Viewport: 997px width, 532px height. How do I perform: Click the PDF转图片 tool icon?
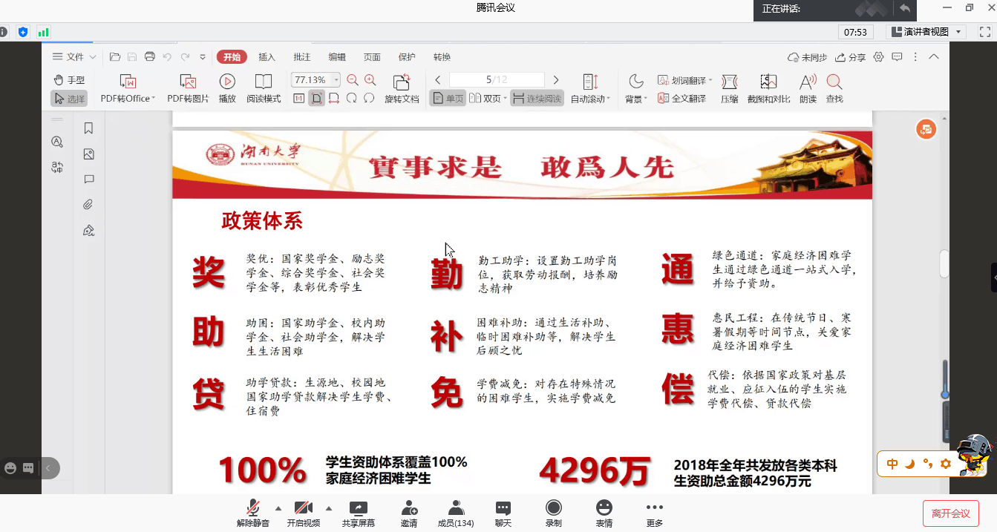[188, 82]
